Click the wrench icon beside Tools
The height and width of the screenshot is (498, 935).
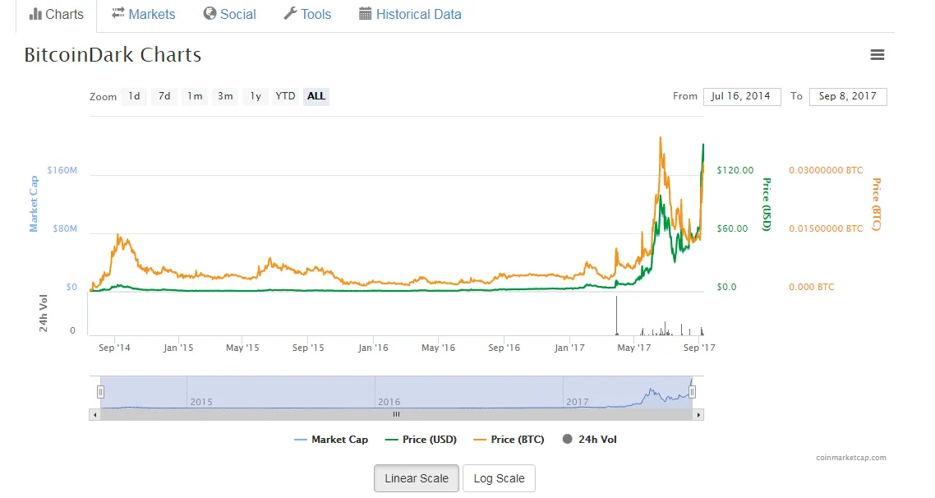(290, 13)
